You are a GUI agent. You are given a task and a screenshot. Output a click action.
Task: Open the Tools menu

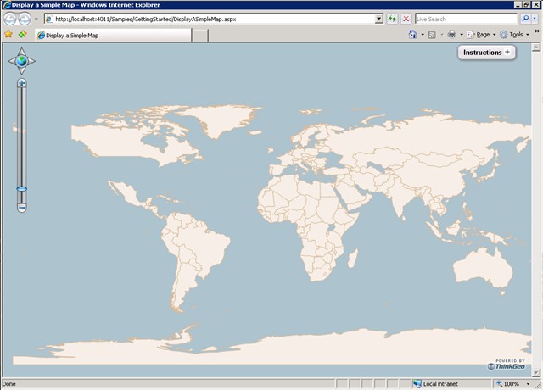click(x=514, y=35)
